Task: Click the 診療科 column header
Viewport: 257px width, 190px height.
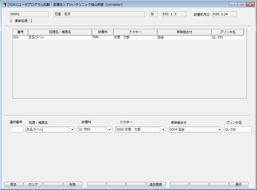Action: point(103,32)
